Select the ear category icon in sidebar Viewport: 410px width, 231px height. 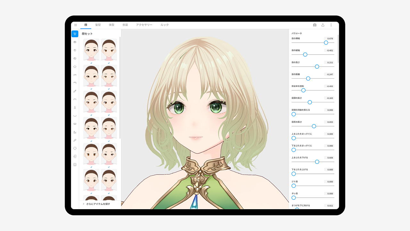75,156
